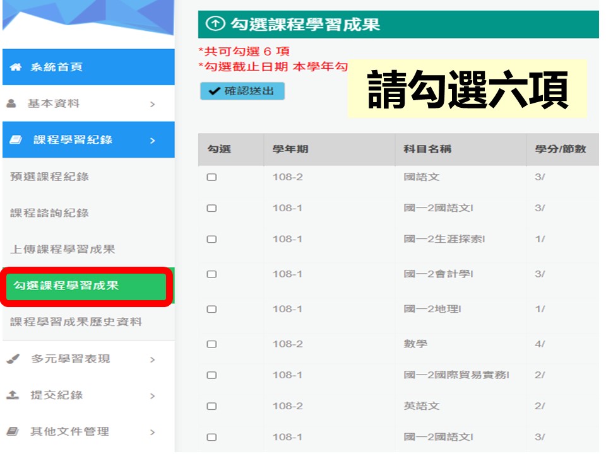Viewport: 606px width, 454px height.
Task: Check the 國一2生涯探索I row checkbox
Action: 211,240
